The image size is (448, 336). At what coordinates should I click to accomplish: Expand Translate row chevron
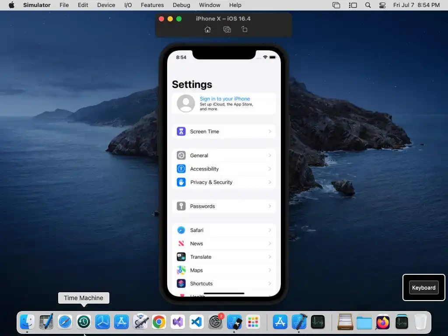(269, 257)
